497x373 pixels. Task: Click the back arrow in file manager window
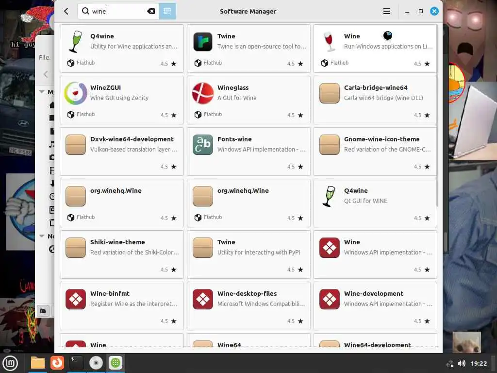(x=46, y=74)
